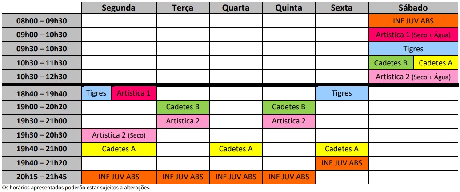Select the 08h00 – 09h30 time slot label

coord(41,21)
